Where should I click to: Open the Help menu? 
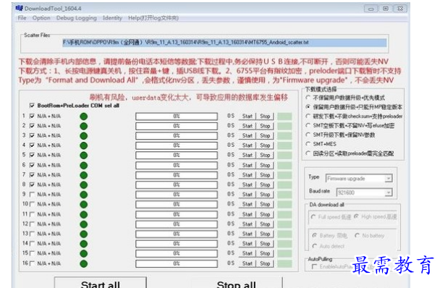coord(153,18)
